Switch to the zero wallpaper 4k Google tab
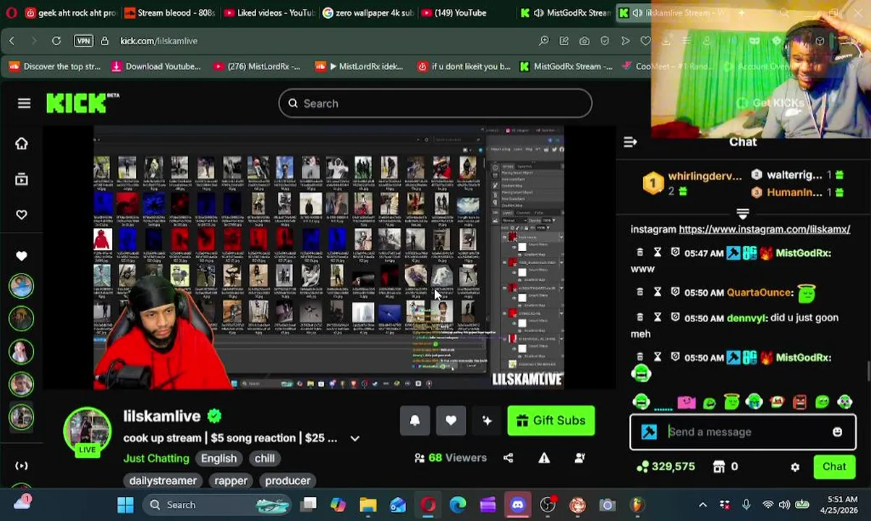871x521 pixels. pos(367,13)
